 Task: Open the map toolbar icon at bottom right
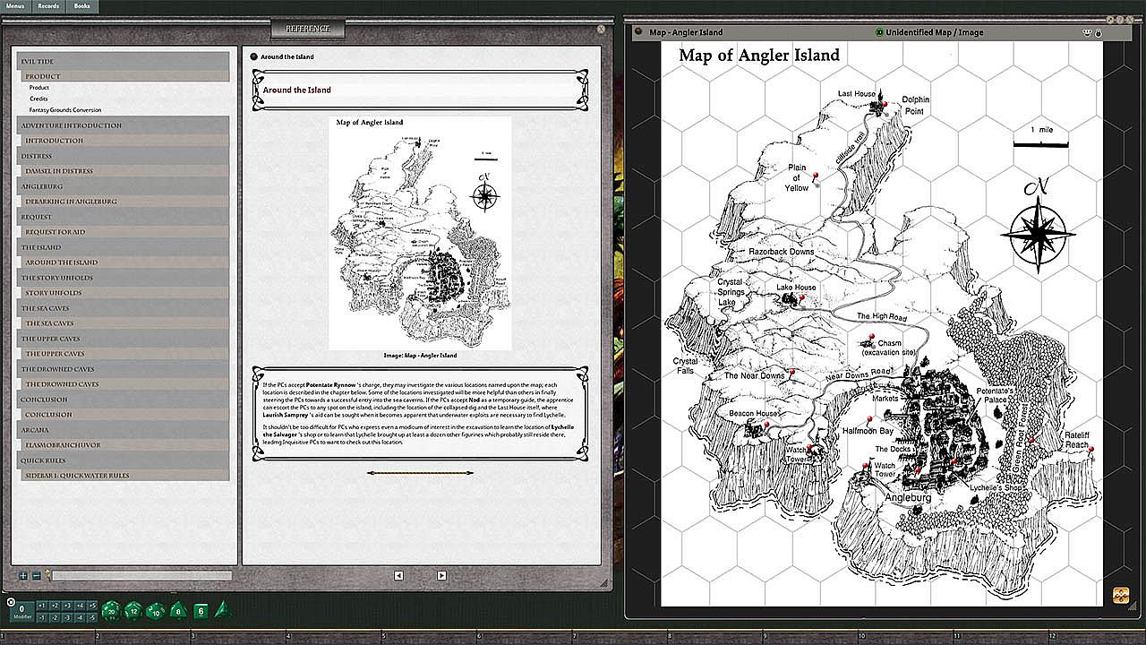point(1120,595)
